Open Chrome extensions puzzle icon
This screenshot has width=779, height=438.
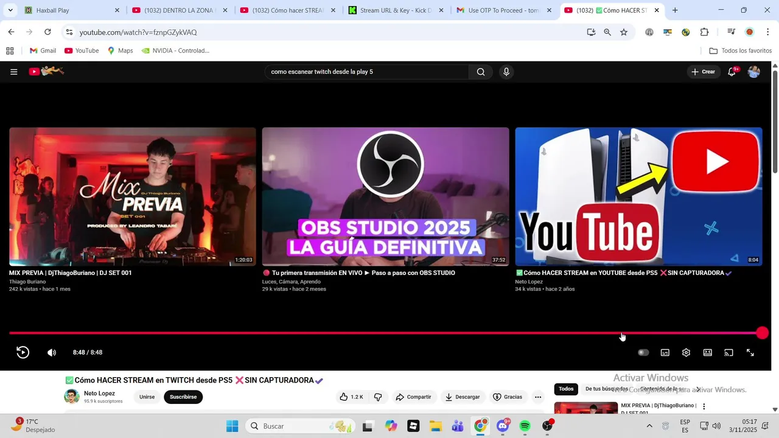pyautogui.click(x=705, y=32)
